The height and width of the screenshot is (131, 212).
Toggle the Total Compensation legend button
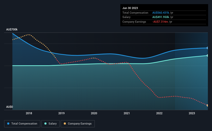(22, 124)
